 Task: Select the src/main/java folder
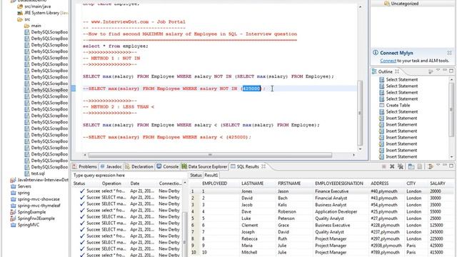click(x=37, y=6)
